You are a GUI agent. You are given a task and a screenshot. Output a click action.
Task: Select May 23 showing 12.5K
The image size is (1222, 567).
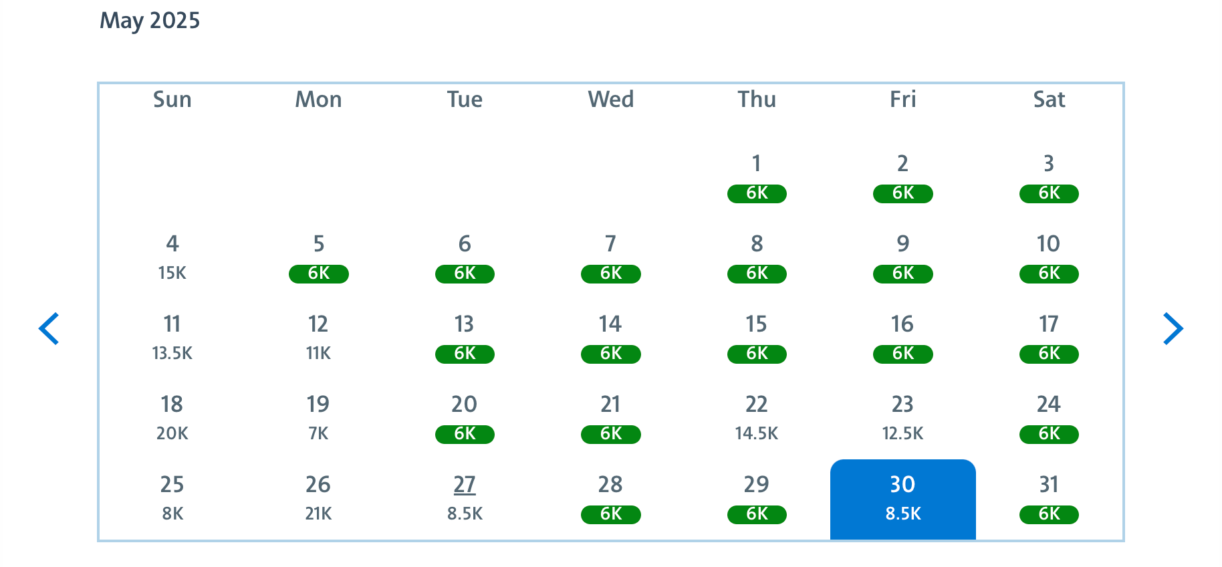click(x=902, y=418)
